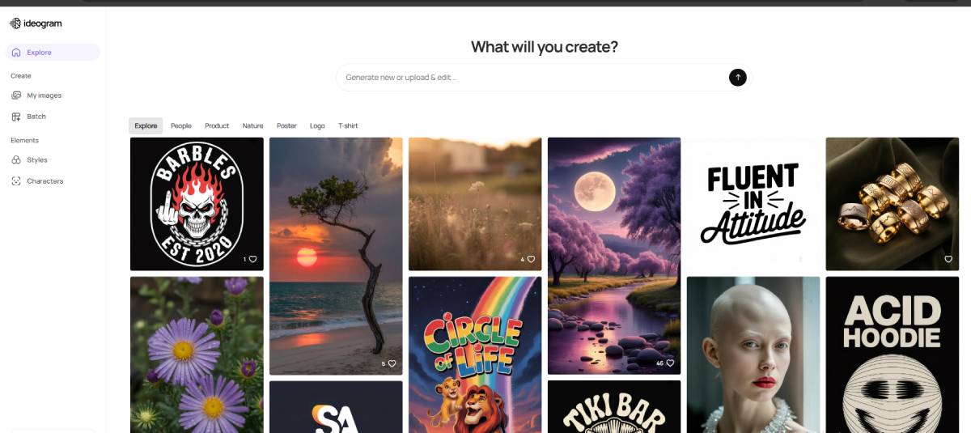Select the Nature category tab

pyautogui.click(x=252, y=126)
